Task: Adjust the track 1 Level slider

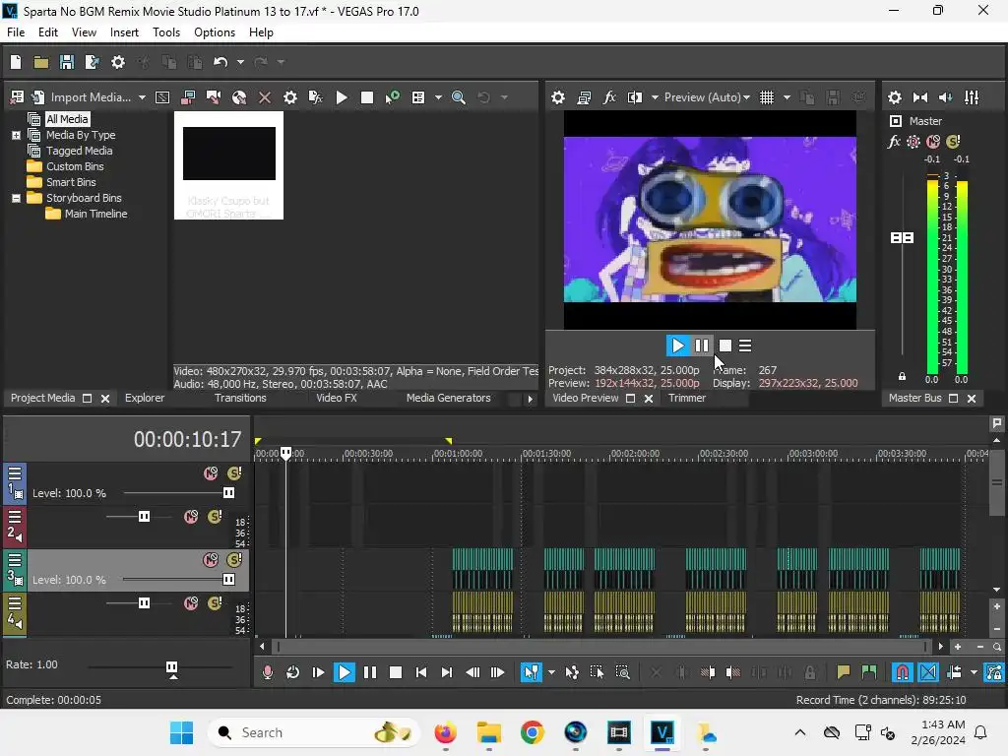Action: tap(228, 493)
